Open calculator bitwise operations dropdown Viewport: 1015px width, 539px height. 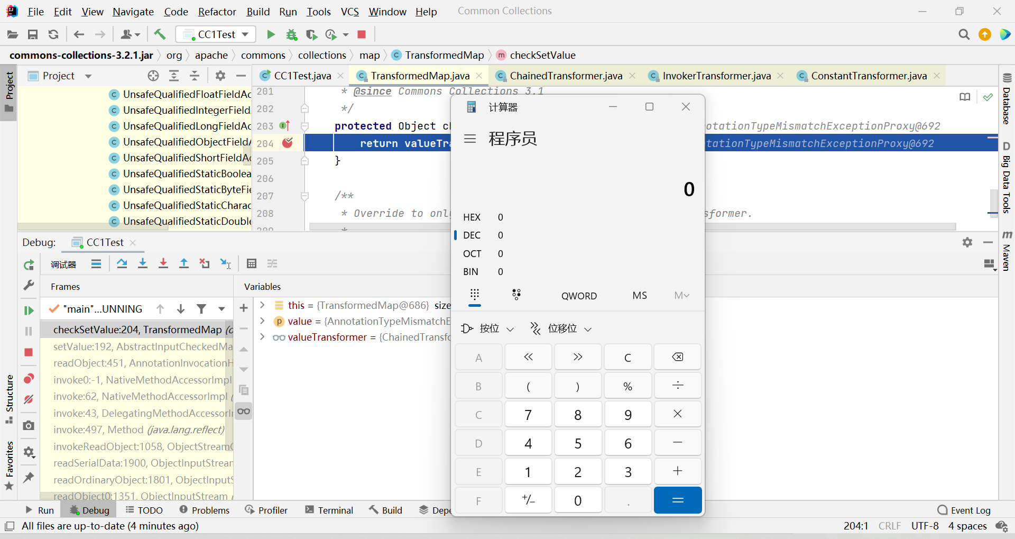click(487, 328)
